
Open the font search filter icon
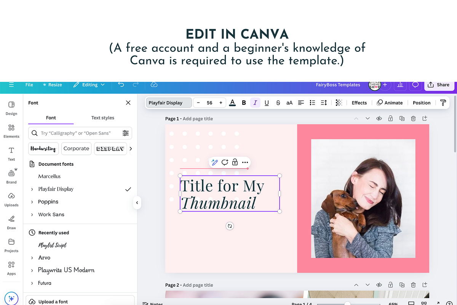click(126, 133)
